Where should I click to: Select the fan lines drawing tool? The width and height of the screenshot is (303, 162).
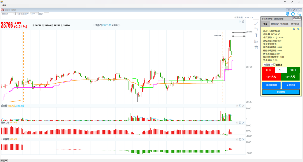256,41
